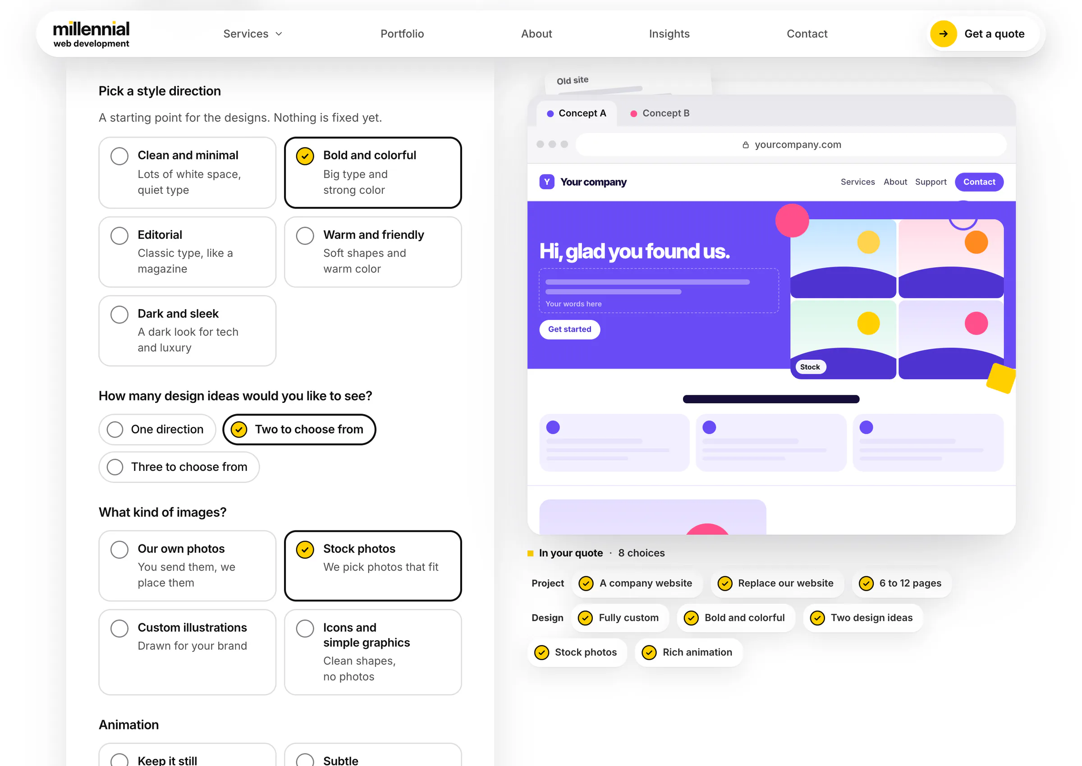Click the yellow arrow icon beside Get a quote
This screenshot has width=1082, height=766.
pyautogui.click(x=943, y=34)
